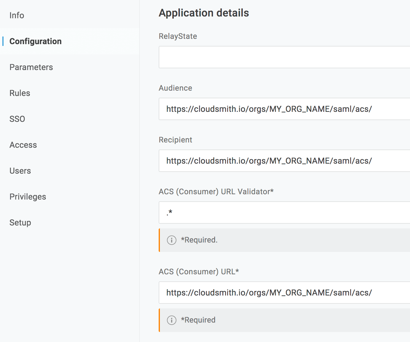The image size is (410, 342).
Task: Navigate to the Users section
Action: (20, 171)
